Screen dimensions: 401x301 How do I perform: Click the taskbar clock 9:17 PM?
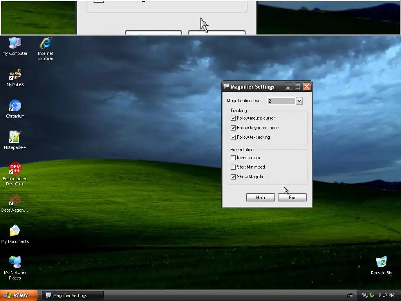pos(386,295)
